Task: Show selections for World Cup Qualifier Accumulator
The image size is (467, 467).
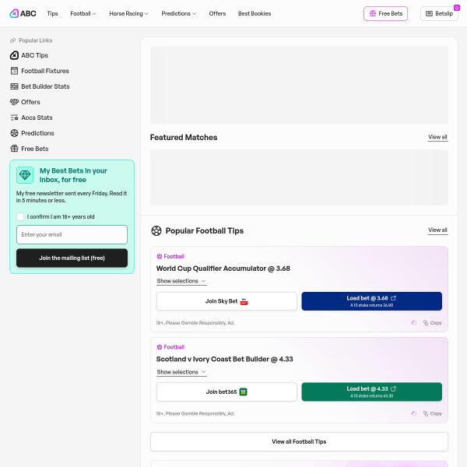Action: pos(181,281)
